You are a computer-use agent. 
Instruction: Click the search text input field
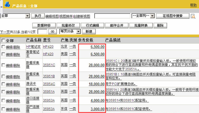[x=112, y=16]
